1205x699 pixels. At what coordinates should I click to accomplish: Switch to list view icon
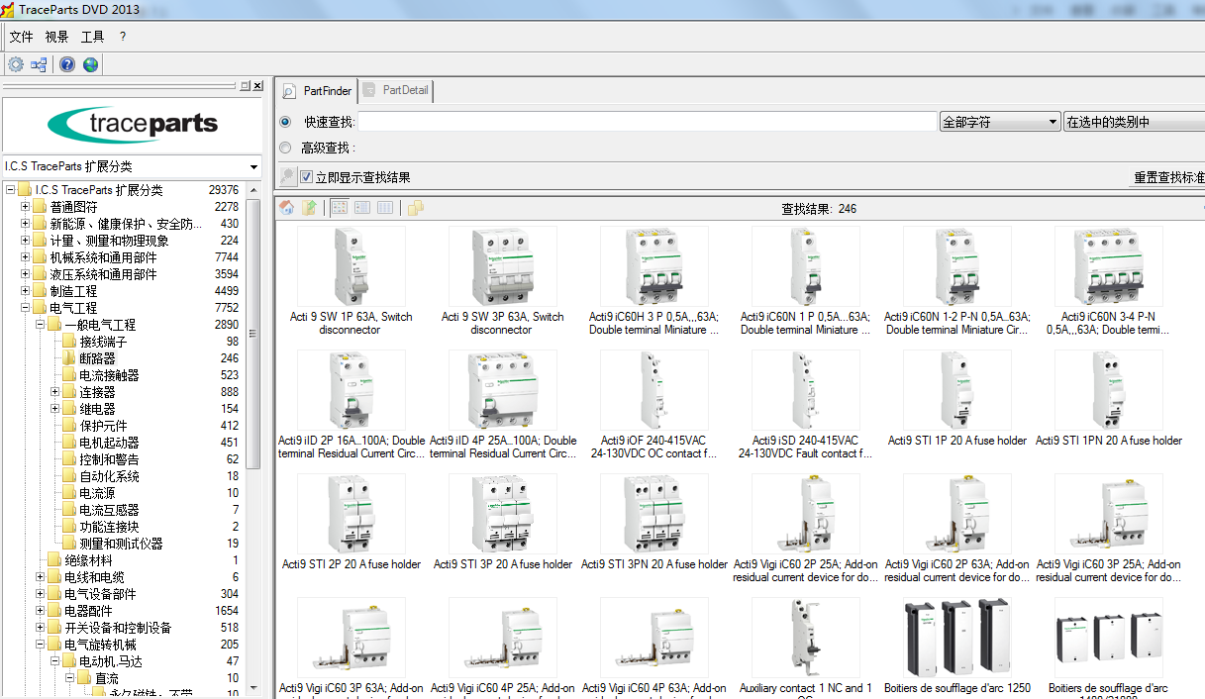click(x=362, y=207)
